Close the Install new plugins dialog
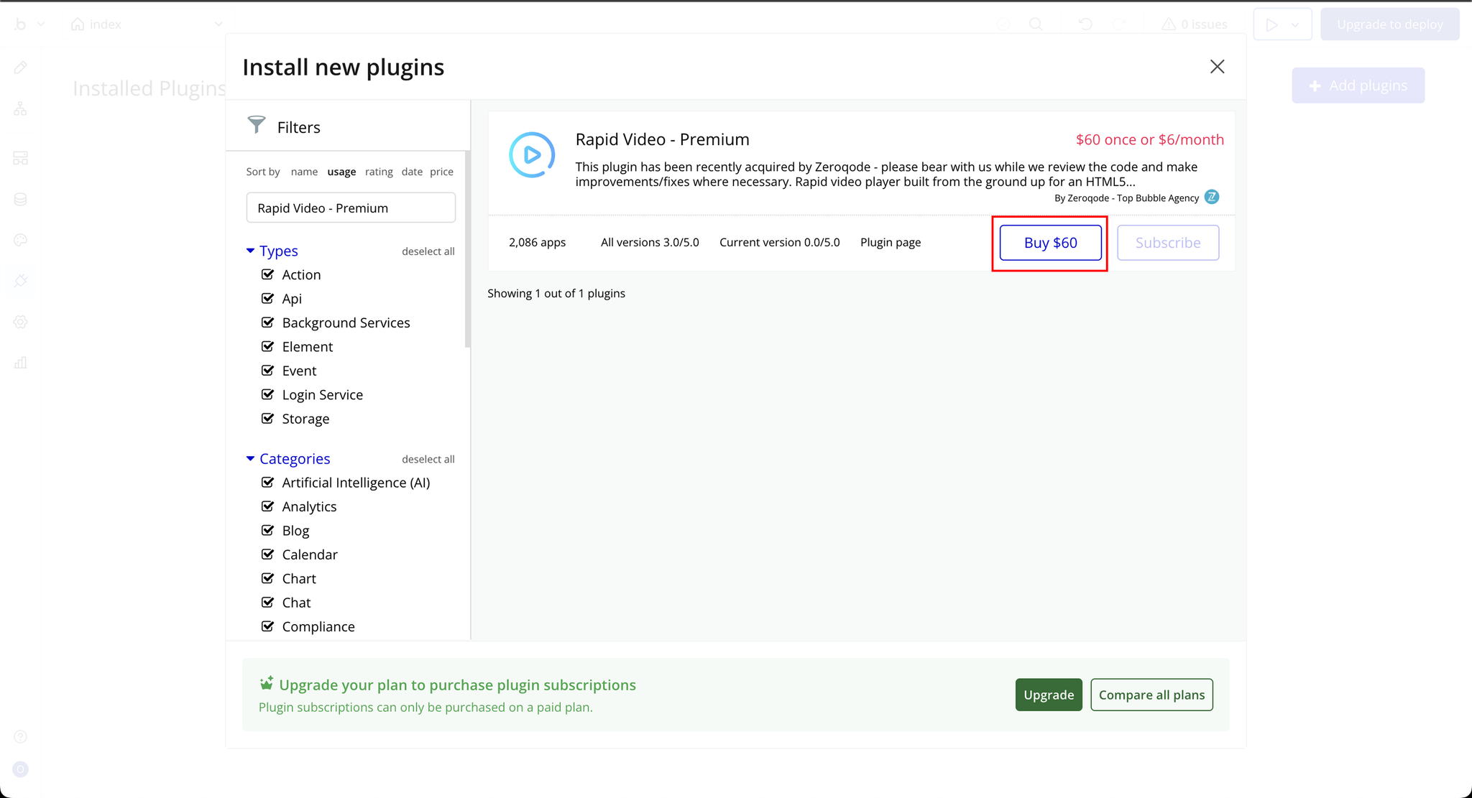Screen dimensions: 1472x798 click(1217, 67)
